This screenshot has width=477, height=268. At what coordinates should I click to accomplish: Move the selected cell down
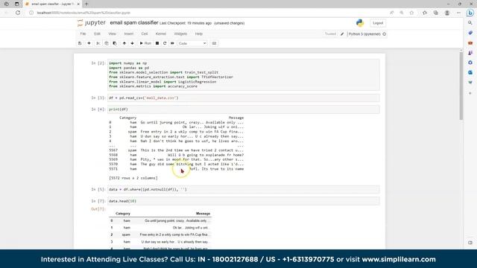[x=132, y=43]
